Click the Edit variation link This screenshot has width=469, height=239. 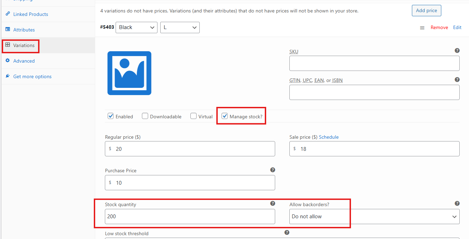tap(457, 28)
